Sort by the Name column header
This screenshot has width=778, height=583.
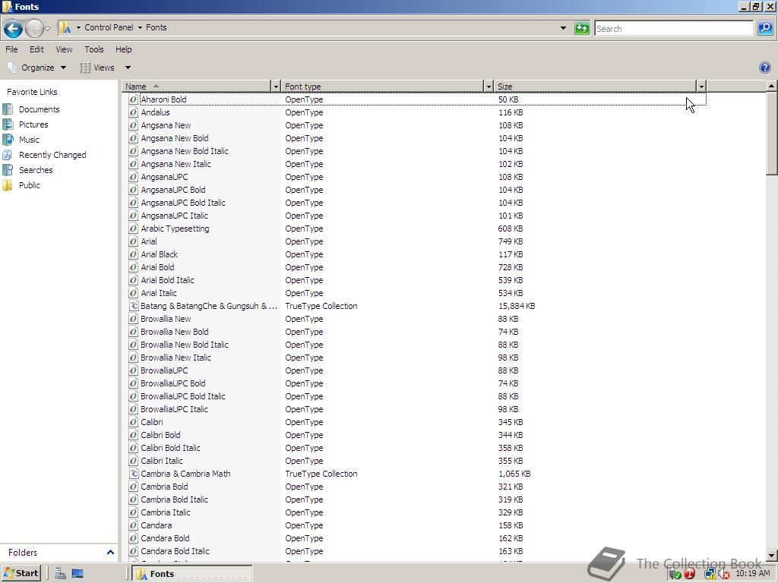pos(197,87)
